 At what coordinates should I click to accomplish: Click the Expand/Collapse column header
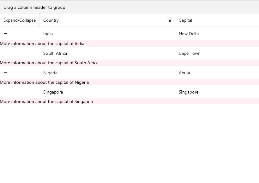(x=20, y=20)
